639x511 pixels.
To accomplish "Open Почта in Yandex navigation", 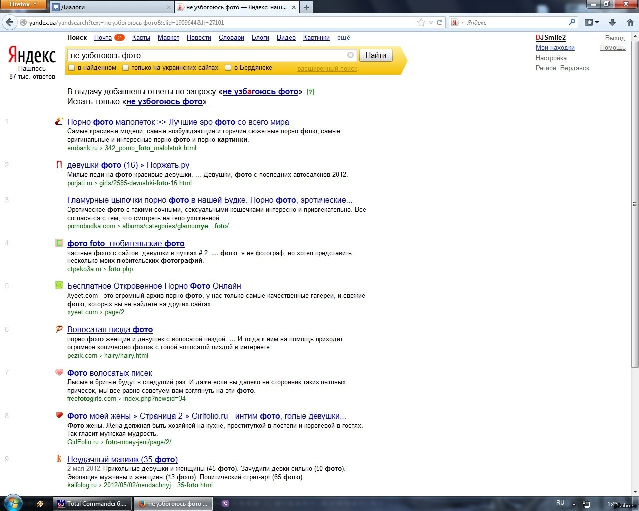I will [103, 38].
